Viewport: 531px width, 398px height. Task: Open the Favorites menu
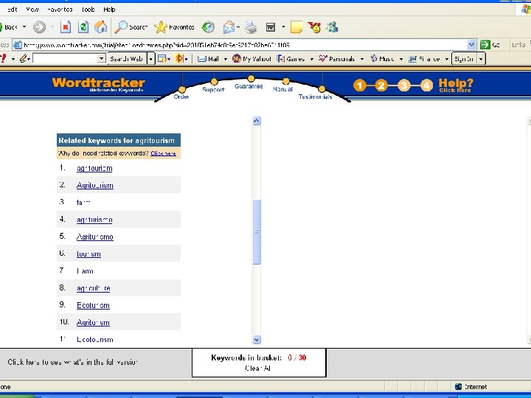pos(60,10)
